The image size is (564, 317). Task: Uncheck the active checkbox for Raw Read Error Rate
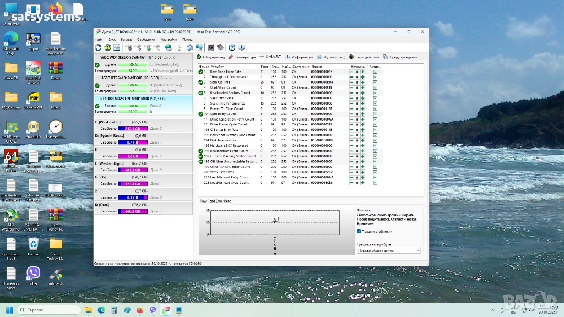[375, 72]
